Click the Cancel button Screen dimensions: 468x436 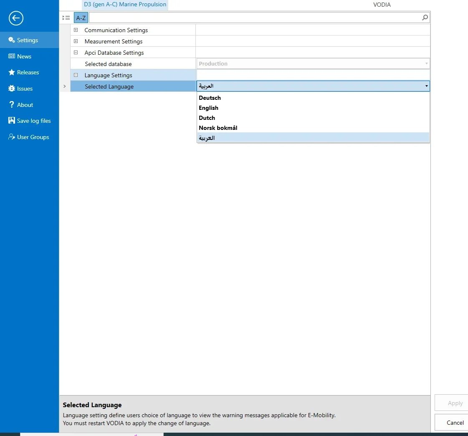tap(455, 422)
